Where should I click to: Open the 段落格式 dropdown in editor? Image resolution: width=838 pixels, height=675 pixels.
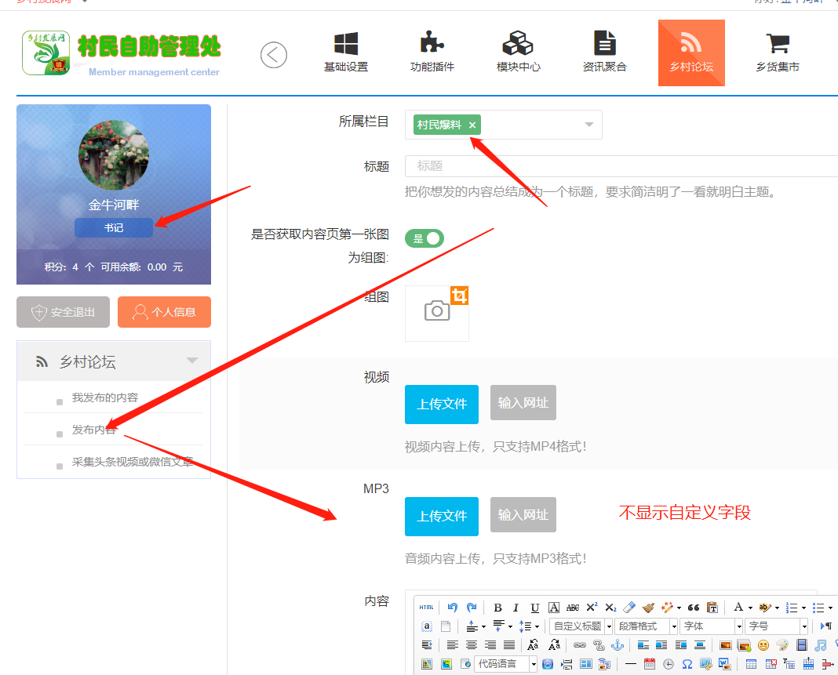(646, 626)
